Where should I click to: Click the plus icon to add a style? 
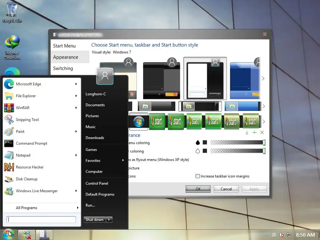[254, 132]
